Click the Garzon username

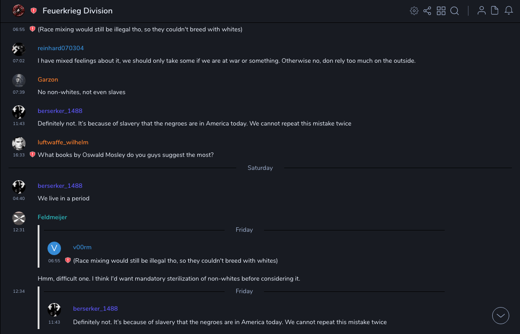[48, 79]
